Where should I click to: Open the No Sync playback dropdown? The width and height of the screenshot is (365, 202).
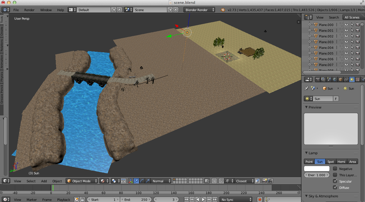(236, 199)
